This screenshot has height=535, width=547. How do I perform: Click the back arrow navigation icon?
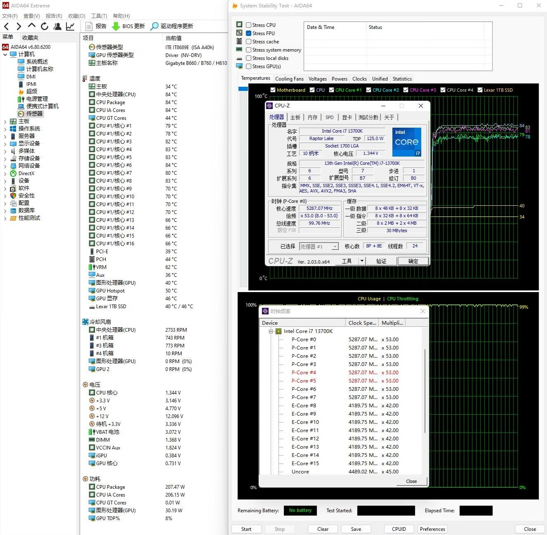pyautogui.click(x=7, y=26)
